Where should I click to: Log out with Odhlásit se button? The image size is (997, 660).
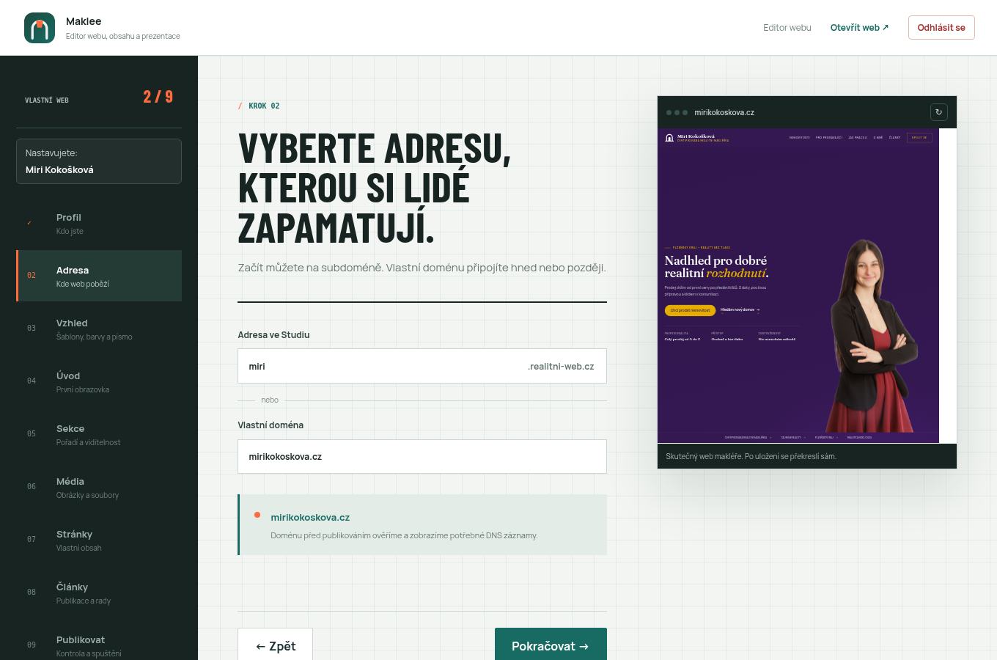tap(941, 27)
